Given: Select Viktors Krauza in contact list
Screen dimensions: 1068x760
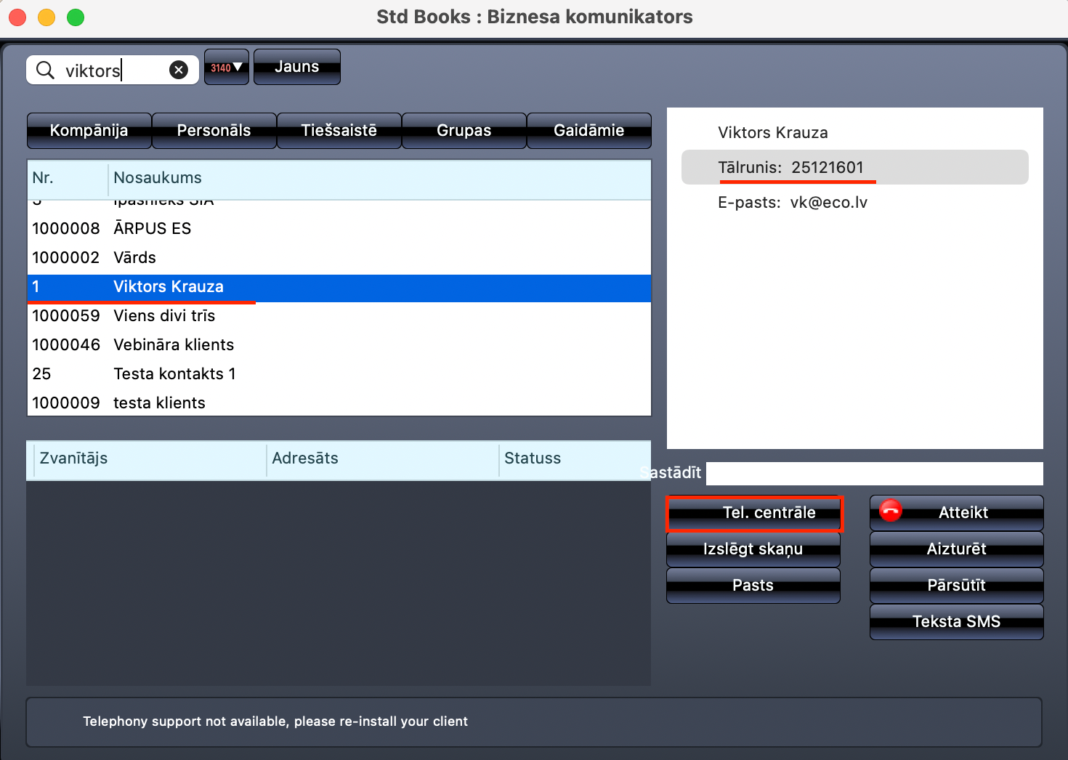Looking at the screenshot, I should point(169,287).
